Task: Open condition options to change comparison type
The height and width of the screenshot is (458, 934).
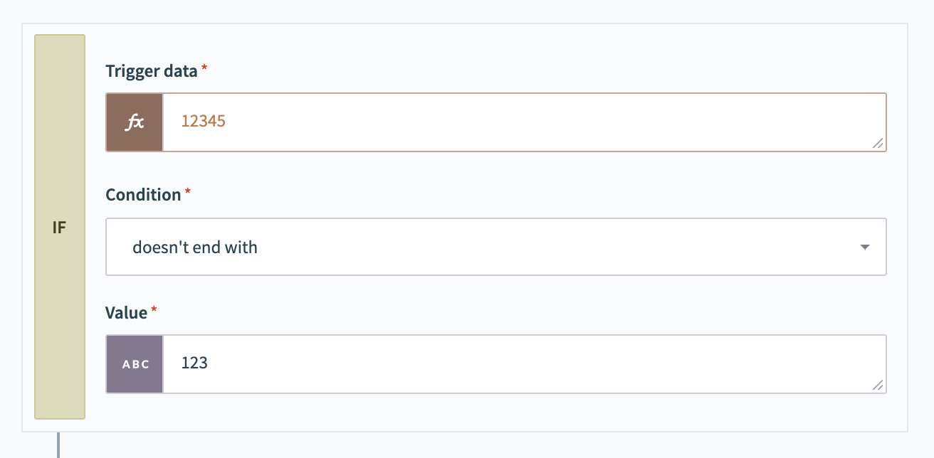Action: tap(496, 247)
